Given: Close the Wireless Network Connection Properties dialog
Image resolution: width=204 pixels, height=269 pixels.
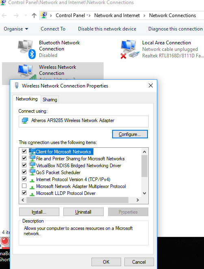Looking at the screenshot, I should coord(151,85).
